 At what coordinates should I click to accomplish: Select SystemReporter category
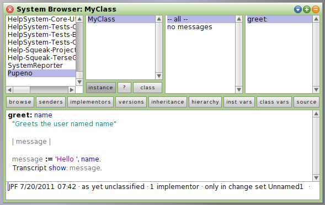pyautogui.click(x=41, y=66)
